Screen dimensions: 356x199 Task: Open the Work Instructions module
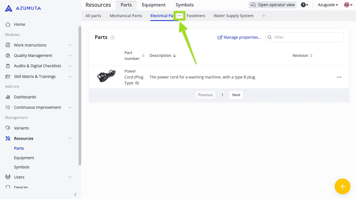(8, 45)
